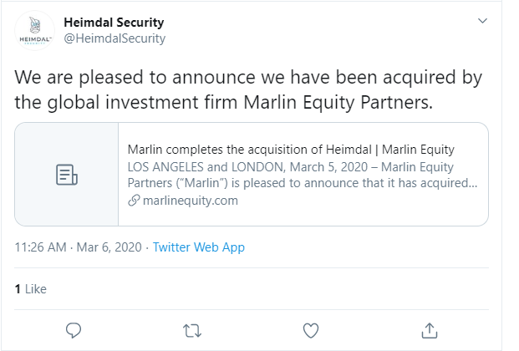This screenshot has height=351, width=519.
Task: Click the Heimdal Security profile avatar
Action: tap(36, 31)
